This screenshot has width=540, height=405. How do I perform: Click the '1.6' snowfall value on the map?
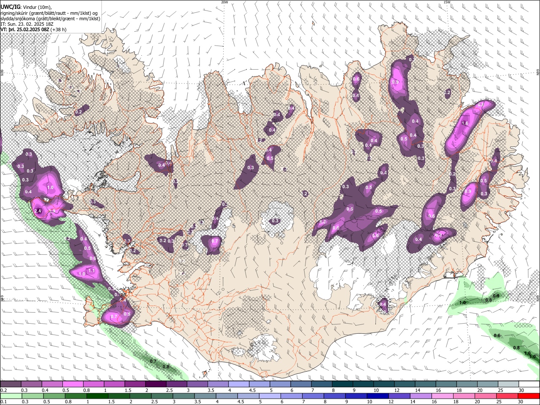tap(465, 123)
